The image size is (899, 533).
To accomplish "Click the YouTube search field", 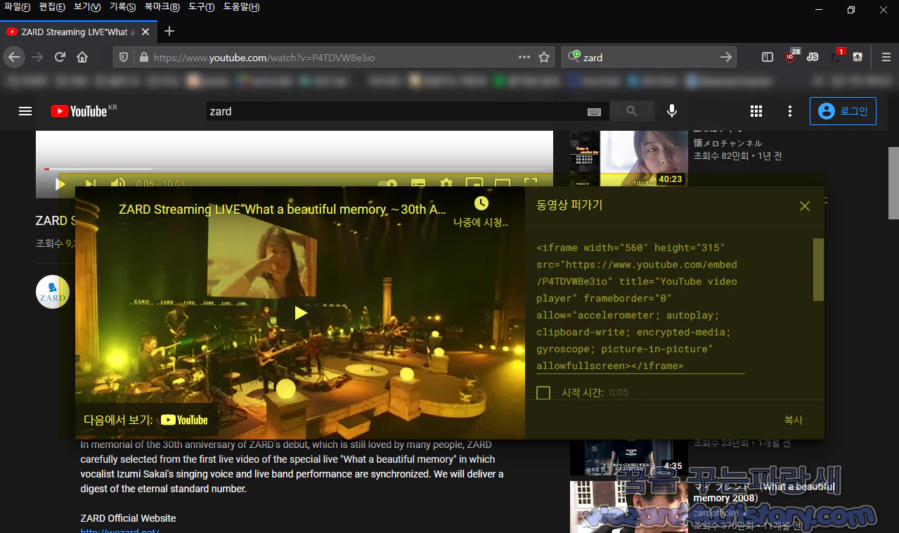I will click(394, 111).
